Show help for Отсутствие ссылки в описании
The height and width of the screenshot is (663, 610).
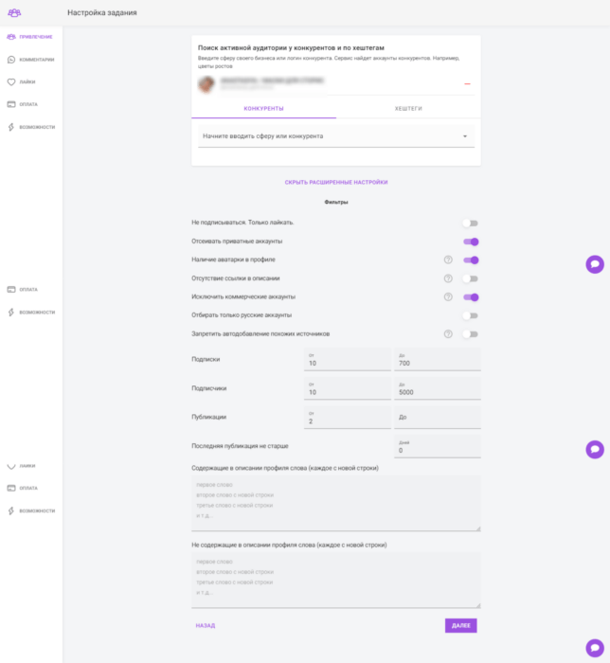448,278
